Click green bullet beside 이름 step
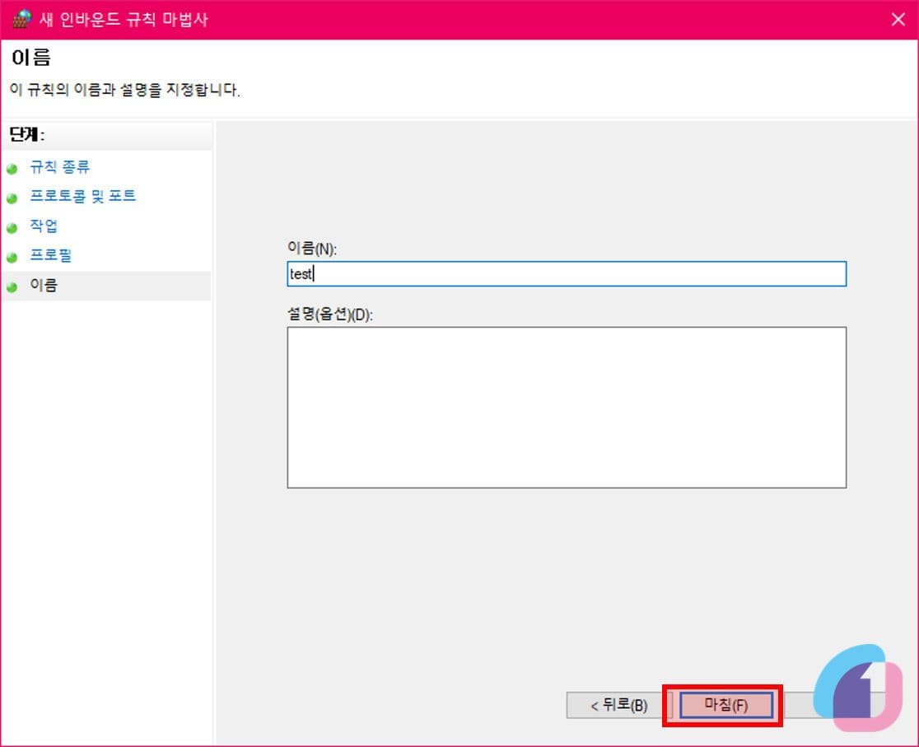Viewport: 919px width, 747px height. (x=12, y=287)
